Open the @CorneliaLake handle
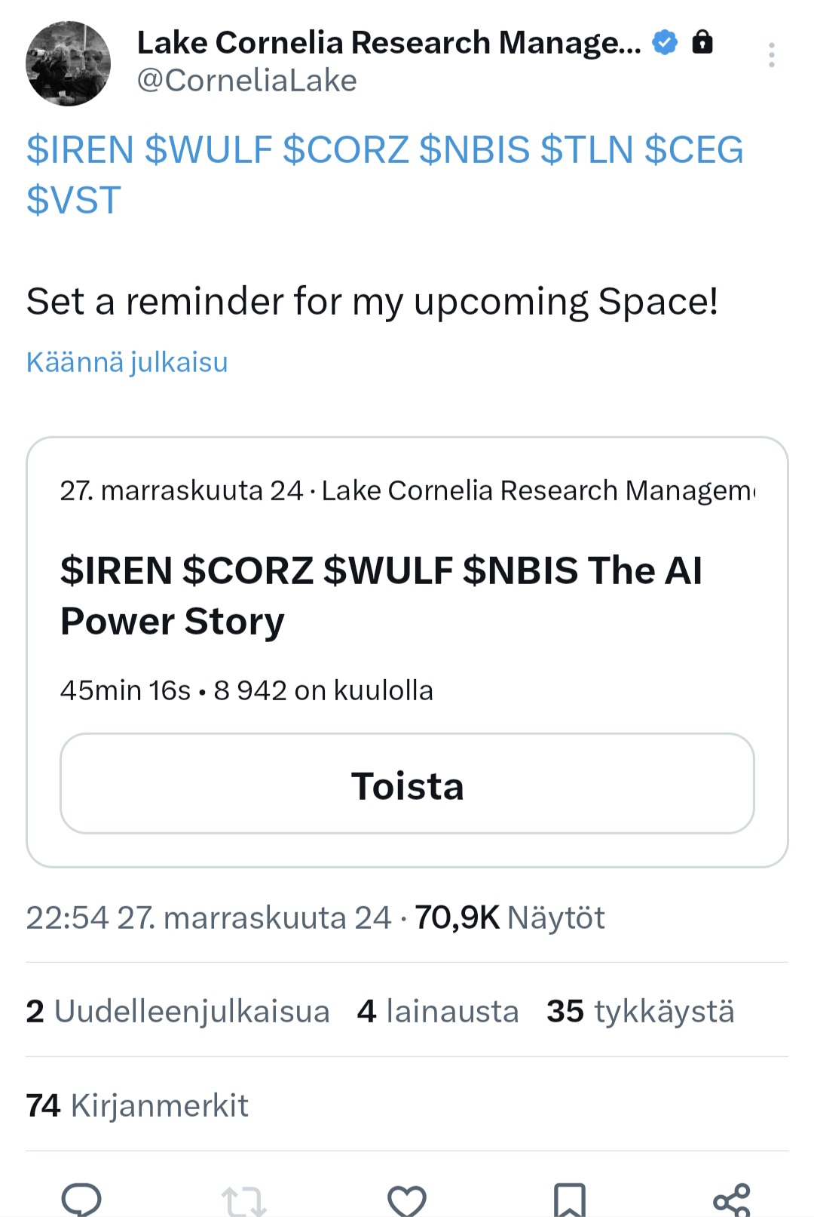Screen dimensions: 814x1217 pyautogui.click(x=246, y=81)
